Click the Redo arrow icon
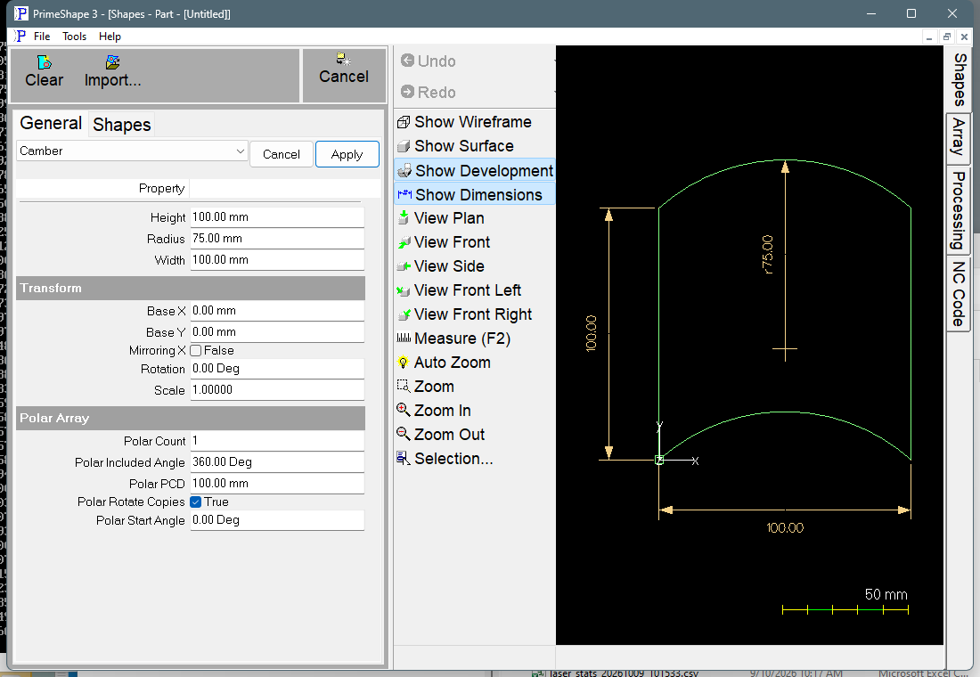Viewport: 980px width, 677px height. pyautogui.click(x=407, y=92)
